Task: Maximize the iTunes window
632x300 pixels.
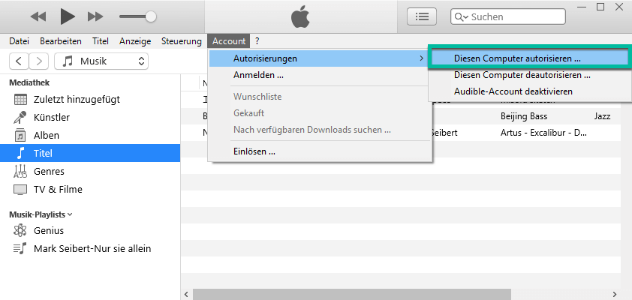Action: coord(600,7)
